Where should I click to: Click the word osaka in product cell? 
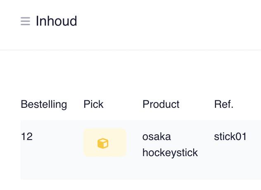(157, 137)
